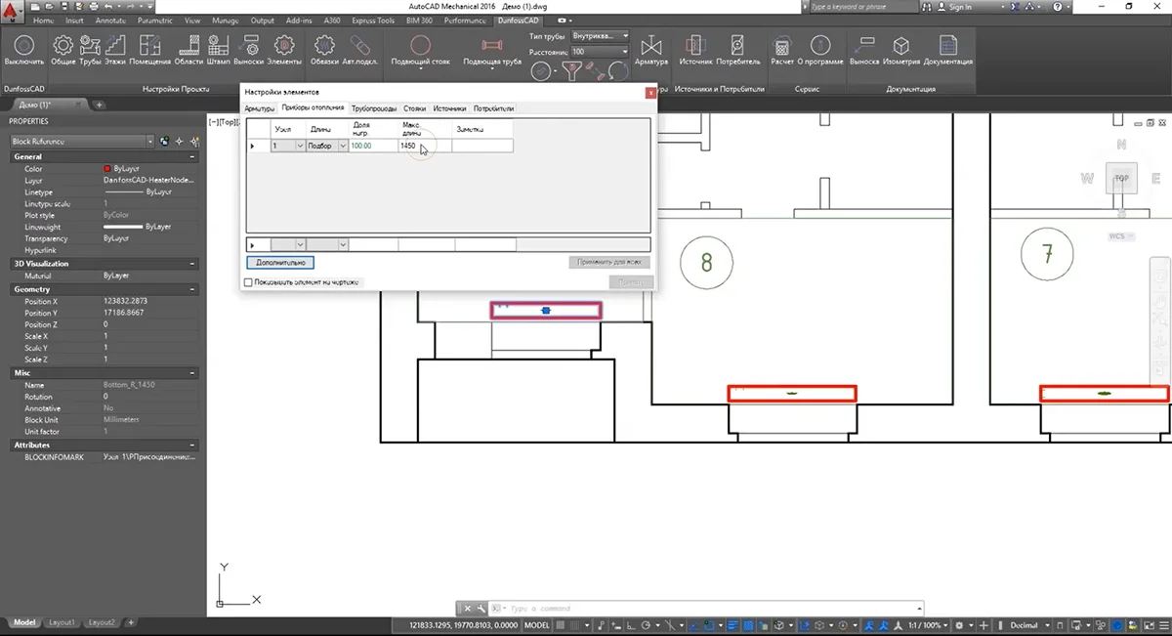Open the Узел dropdown in first row
Screen dimensions: 1172x636
(x=300, y=146)
